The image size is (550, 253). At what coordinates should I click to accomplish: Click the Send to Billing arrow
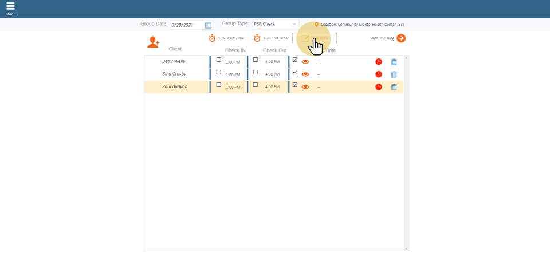tap(401, 38)
